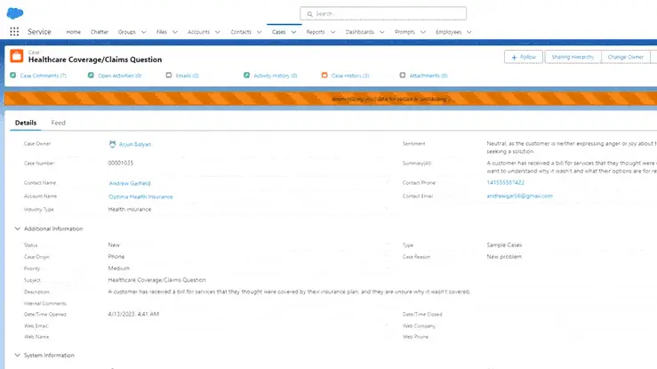Click the Change Owner button
Image resolution: width=657 pixels, height=369 pixels.
coord(626,57)
